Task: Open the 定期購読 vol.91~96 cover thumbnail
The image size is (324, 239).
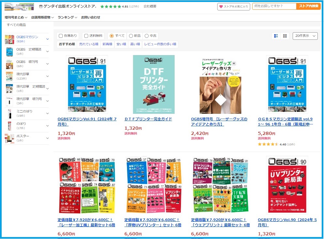Action: click(x=287, y=84)
